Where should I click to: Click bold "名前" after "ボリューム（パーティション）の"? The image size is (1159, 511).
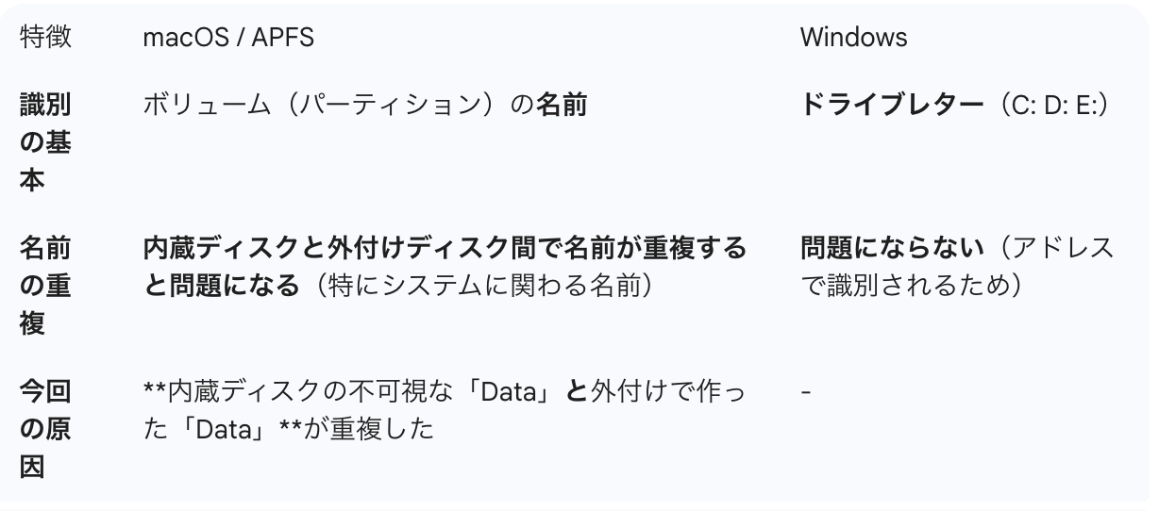(x=562, y=106)
